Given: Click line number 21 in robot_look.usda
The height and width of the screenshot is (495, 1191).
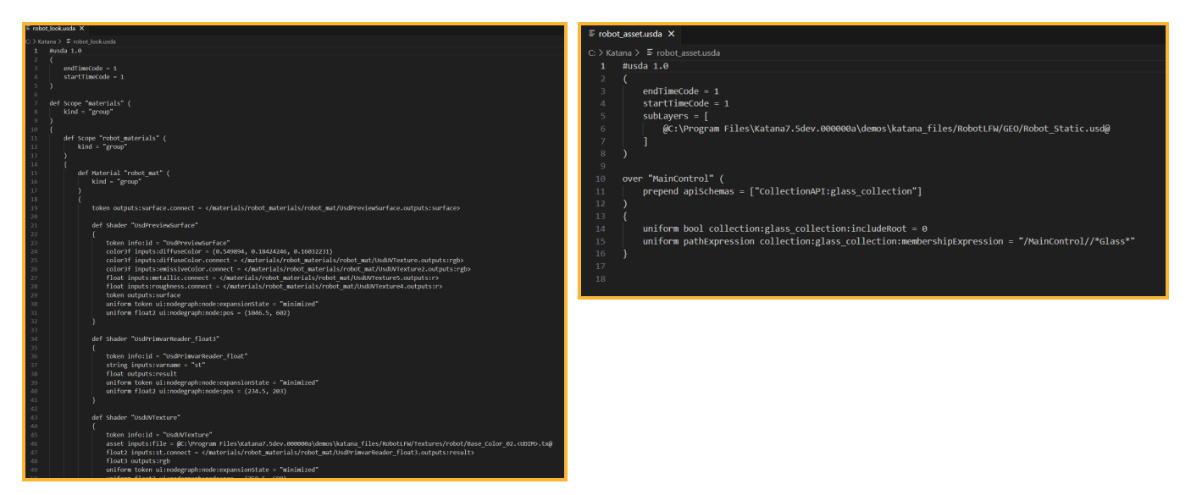Looking at the screenshot, I should pyautogui.click(x=36, y=226).
